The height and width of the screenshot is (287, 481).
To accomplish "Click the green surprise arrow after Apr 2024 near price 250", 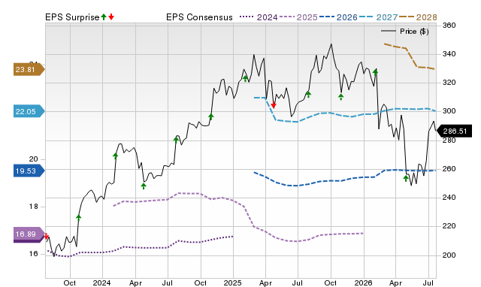I will coord(144,186).
